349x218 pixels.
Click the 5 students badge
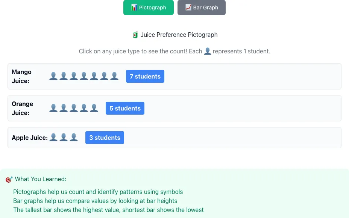(125, 108)
